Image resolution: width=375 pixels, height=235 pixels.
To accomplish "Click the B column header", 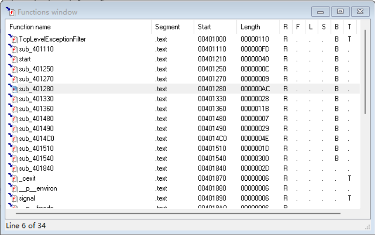I will [337, 27].
